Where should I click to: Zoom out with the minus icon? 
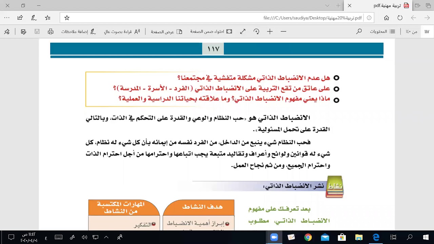tap(283, 32)
